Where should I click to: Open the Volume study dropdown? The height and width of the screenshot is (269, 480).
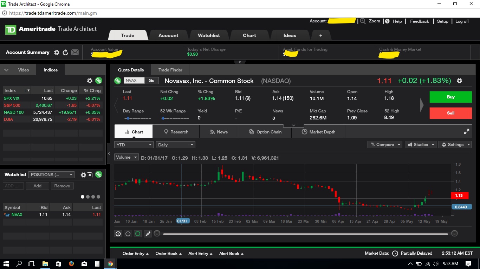(126, 157)
